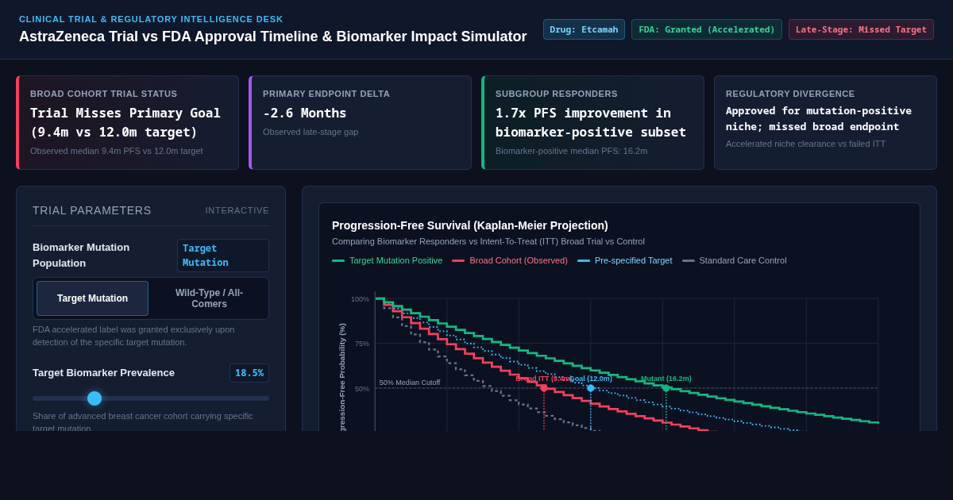Viewport: 953px width, 500px height.
Task: Click the 18.5% prevalence value box
Action: click(x=249, y=373)
